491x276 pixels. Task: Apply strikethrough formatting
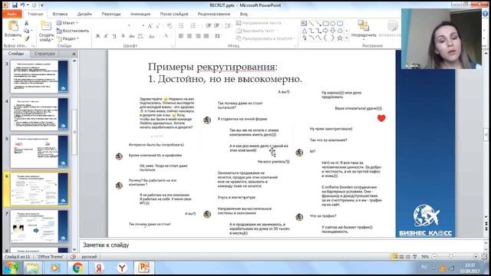click(131, 36)
